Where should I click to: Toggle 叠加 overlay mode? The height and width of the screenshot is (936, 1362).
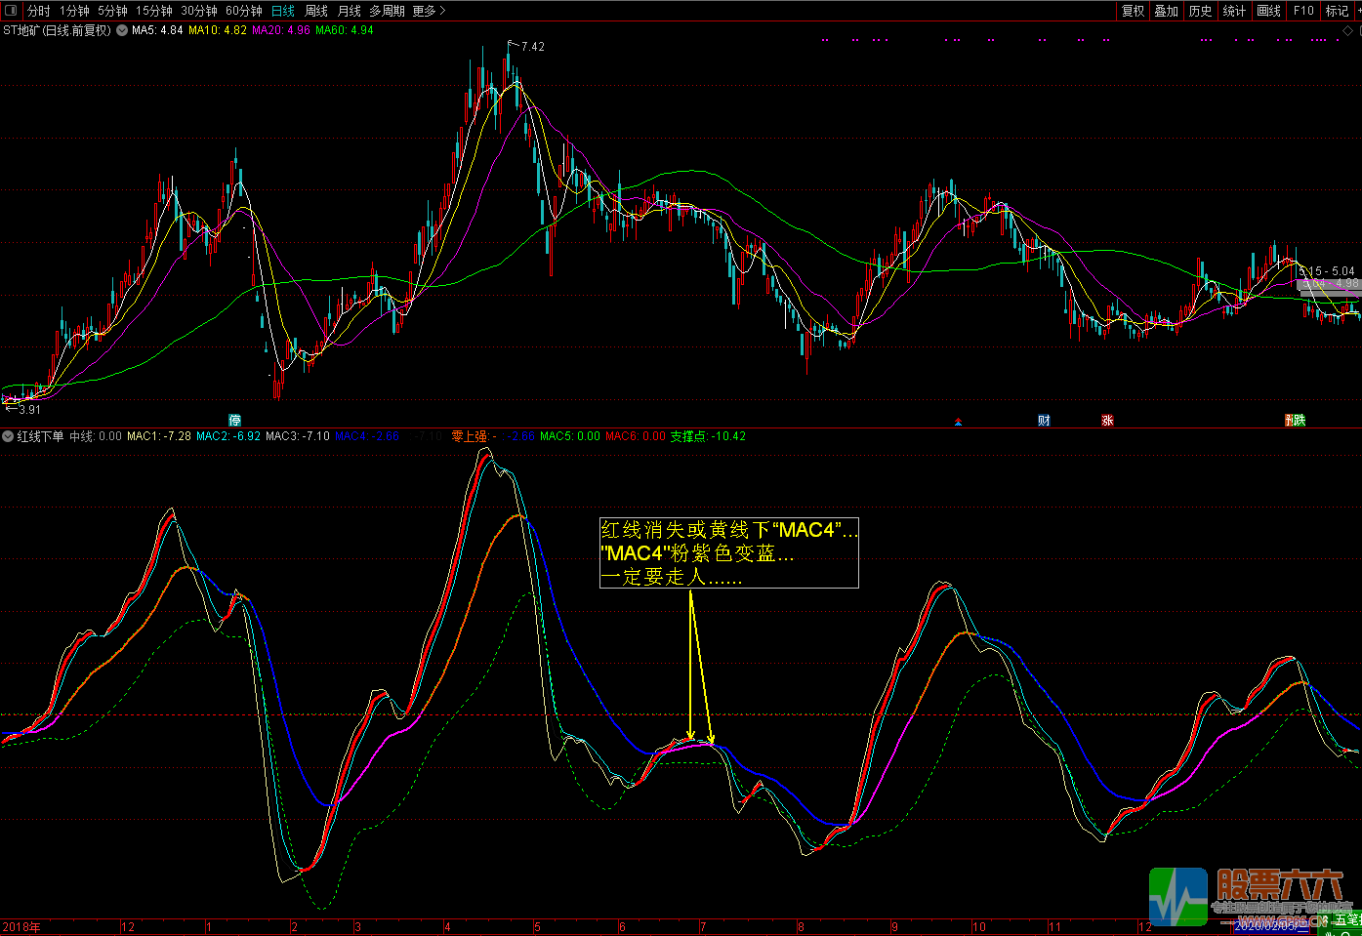pos(1166,11)
